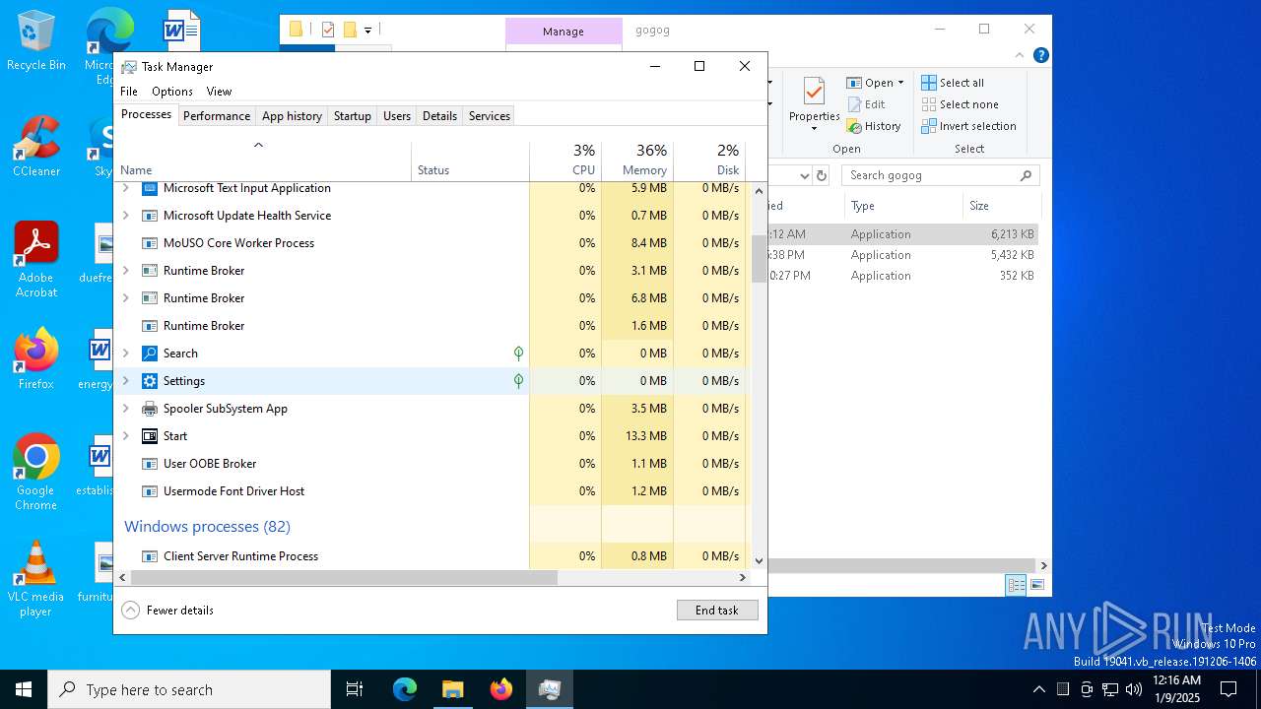This screenshot has width=1261, height=709.
Task: Expand the second Runtime Broker row
Action: (125, 298)
